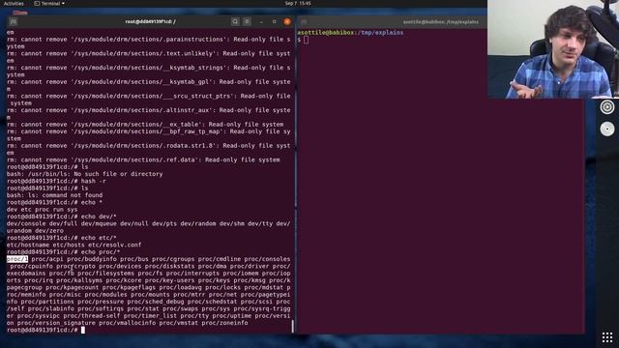
Task: Open the settings gear dock icon
Action: pyautogui.click(x=607, y=107)
